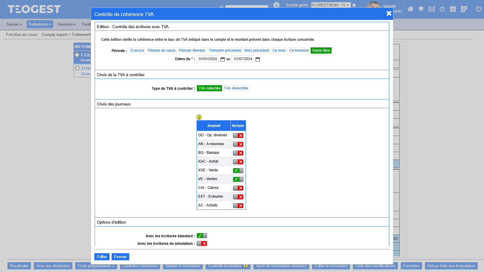Click the start date input field

tap(208, 59)
